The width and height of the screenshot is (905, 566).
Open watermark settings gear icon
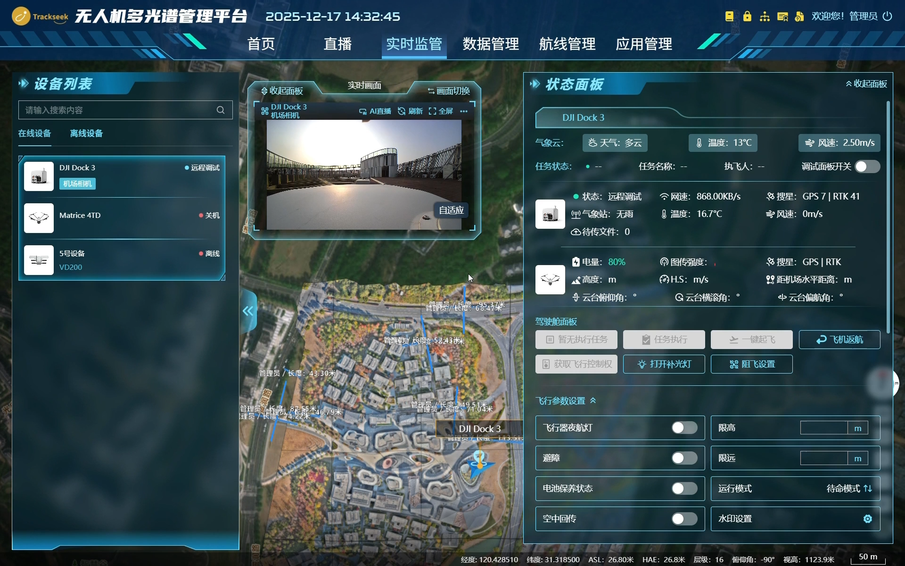867,519
